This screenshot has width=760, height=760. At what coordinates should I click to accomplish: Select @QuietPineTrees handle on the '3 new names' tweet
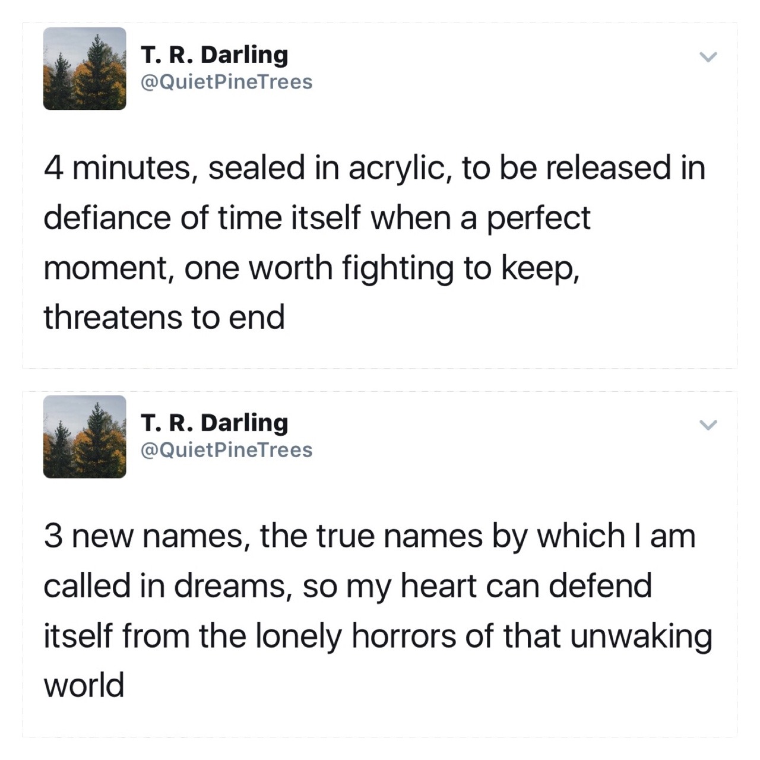tap(226, 450)
